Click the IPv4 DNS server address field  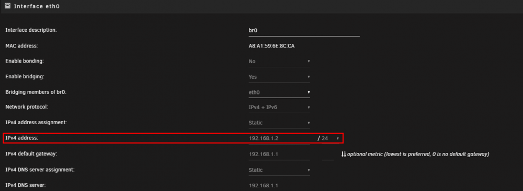coord(279,185)
